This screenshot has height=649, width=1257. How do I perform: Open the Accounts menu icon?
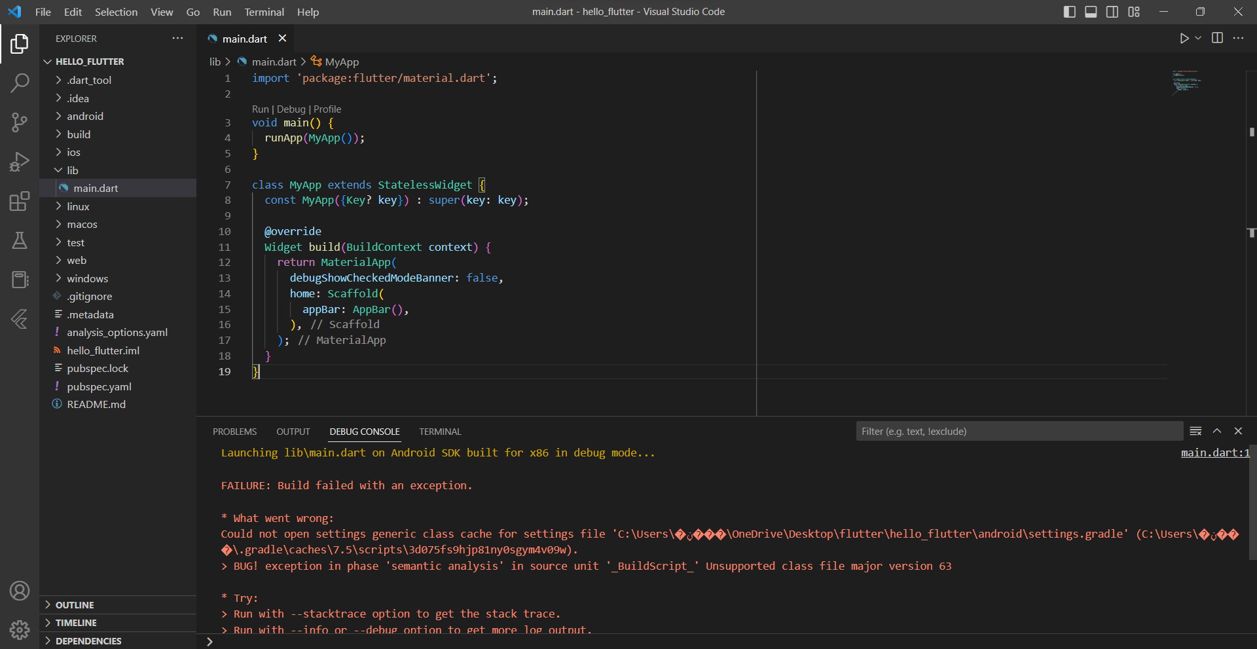coord(20,591)
